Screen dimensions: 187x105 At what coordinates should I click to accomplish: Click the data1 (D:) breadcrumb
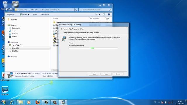pyautogui.click(x=34, y=10)
